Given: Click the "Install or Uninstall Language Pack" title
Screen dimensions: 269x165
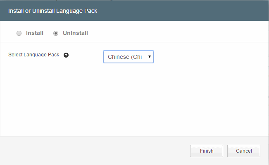Looking at the screenshot, I should pyautogui.click(x=53, y=10).
